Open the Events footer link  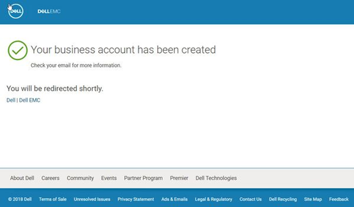109,178
